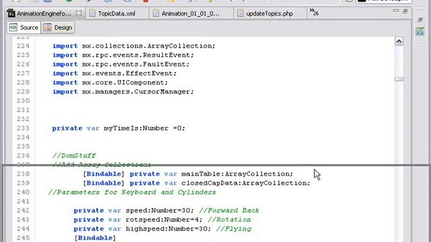This screenshot has width=431, height=242.
Task: Click the vertical scrollbar thumb
Action: (399, 79)
